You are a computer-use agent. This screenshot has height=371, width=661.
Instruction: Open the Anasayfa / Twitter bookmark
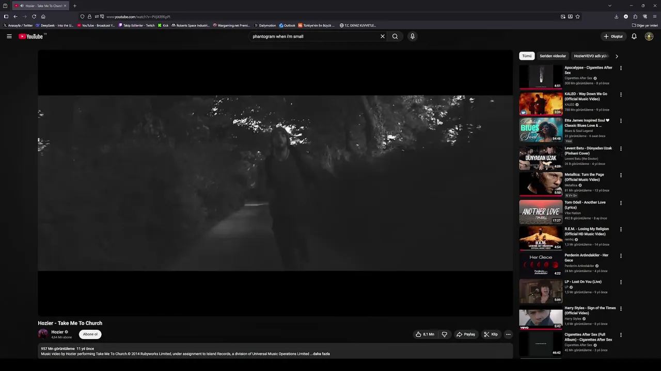18,25
